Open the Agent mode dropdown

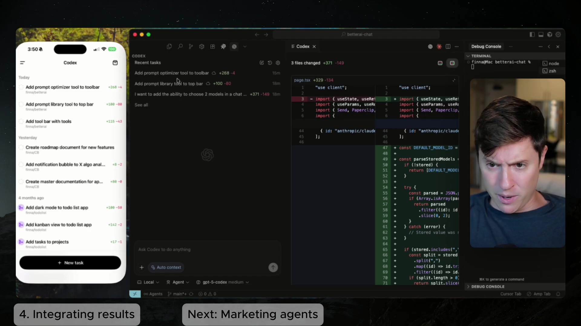[x=178, y=282]
